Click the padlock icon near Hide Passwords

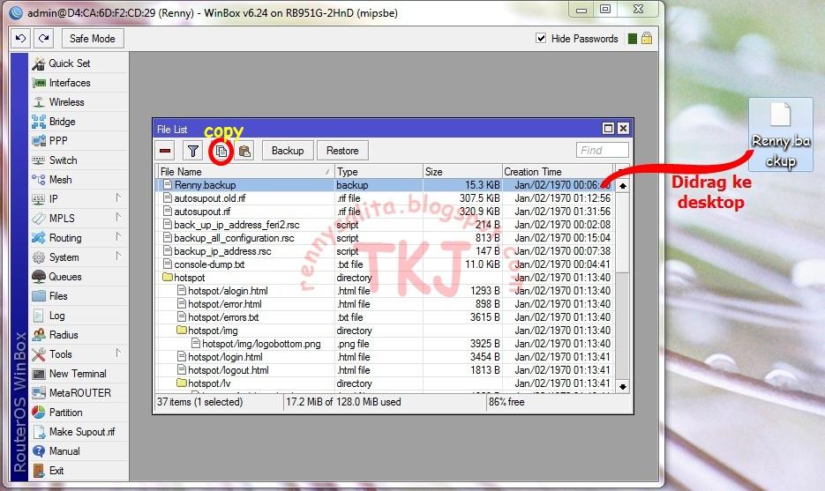[647, 38]
